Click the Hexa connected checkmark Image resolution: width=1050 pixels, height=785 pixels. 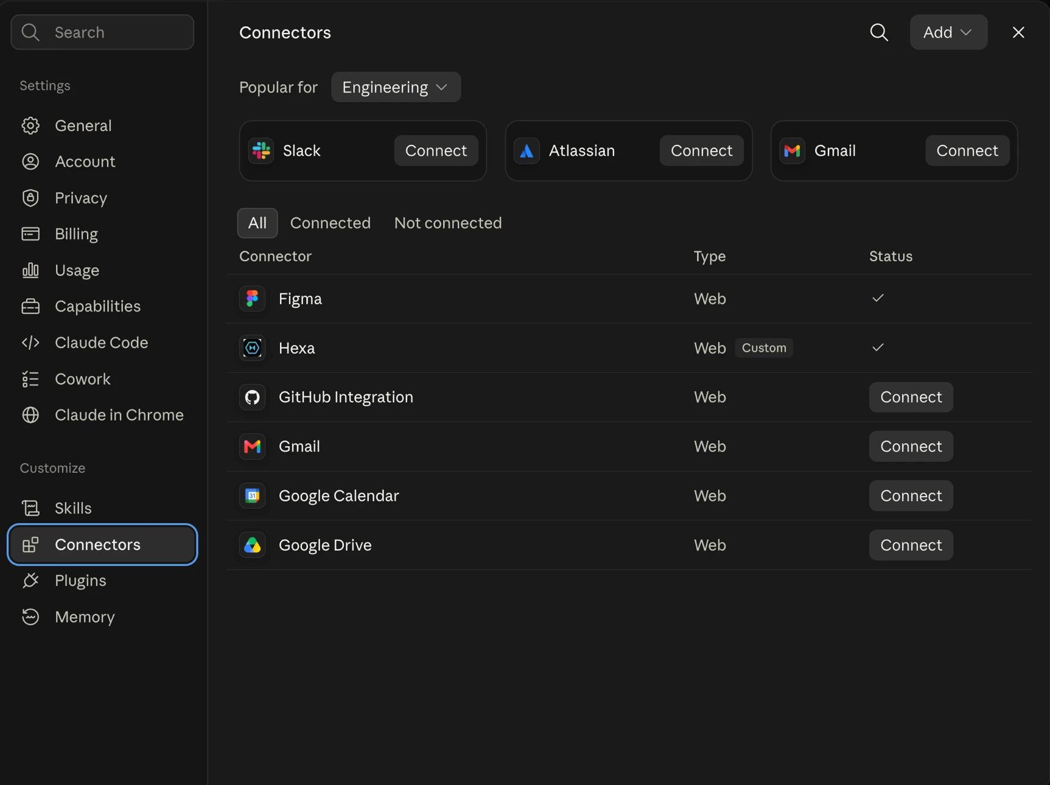point(878,347)
